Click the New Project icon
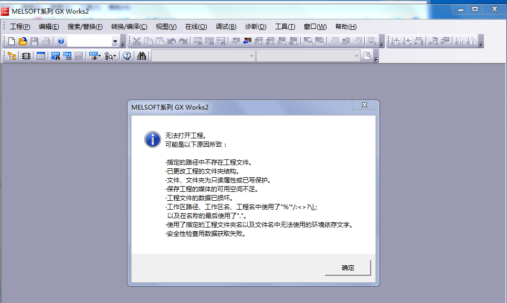Image resolution: width=507 pixels, height=303 pixels. pyautogui.click(x=12, y=41)
